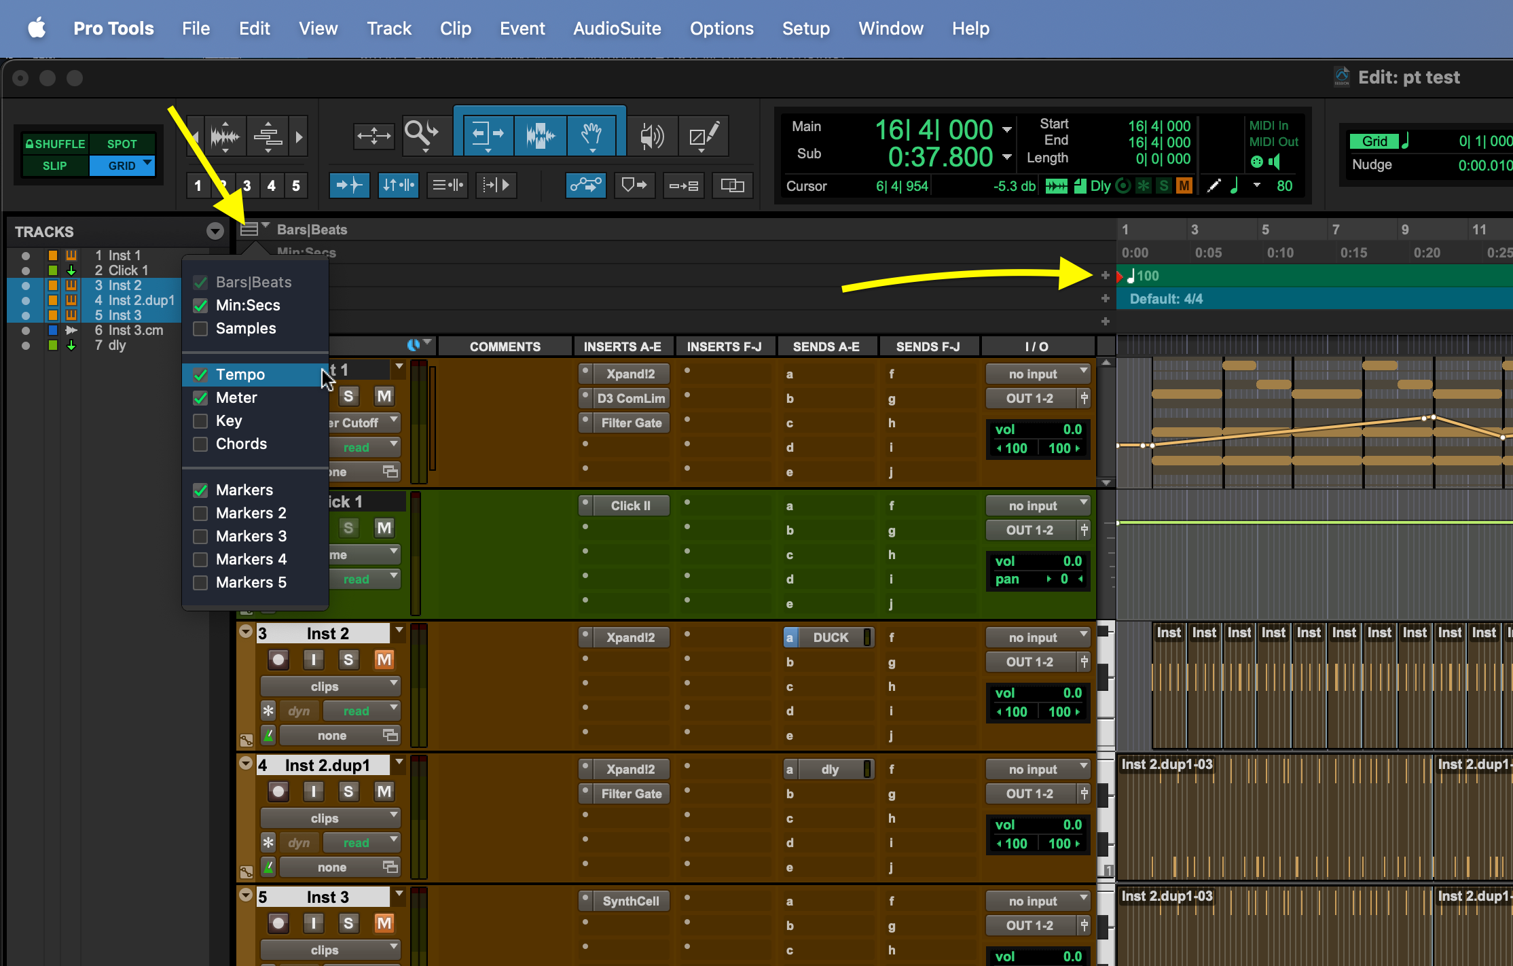1513x966 pixels.
Task: Open Inst 1 input path no input selector
Action: 1038,374
